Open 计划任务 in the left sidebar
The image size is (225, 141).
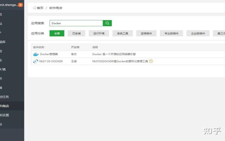click(6, 97)
